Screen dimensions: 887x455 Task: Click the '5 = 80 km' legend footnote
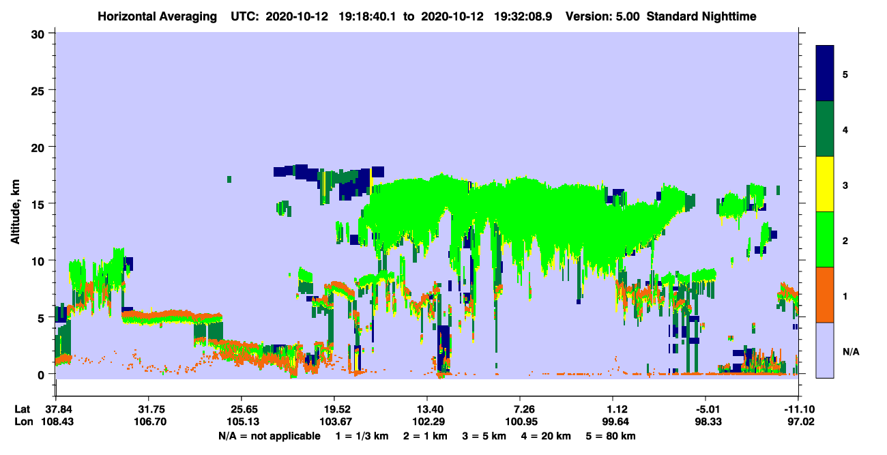click(x=611, y=436)
